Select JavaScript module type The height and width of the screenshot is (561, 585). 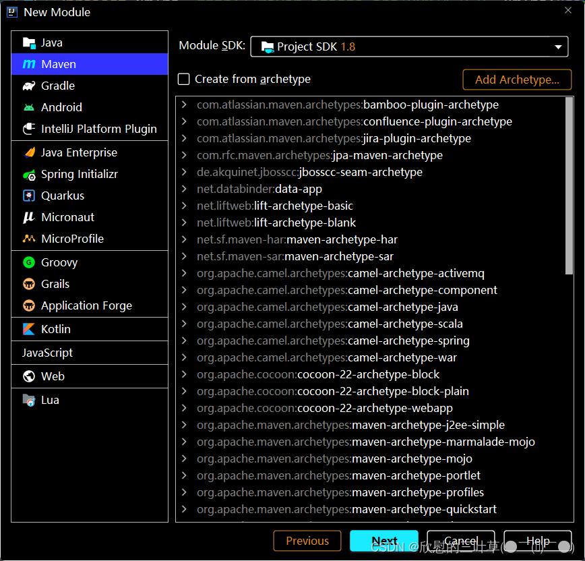(90, 353)
